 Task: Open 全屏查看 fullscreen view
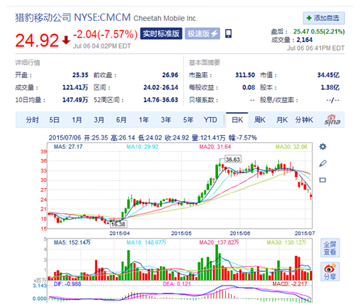[330, 248]
